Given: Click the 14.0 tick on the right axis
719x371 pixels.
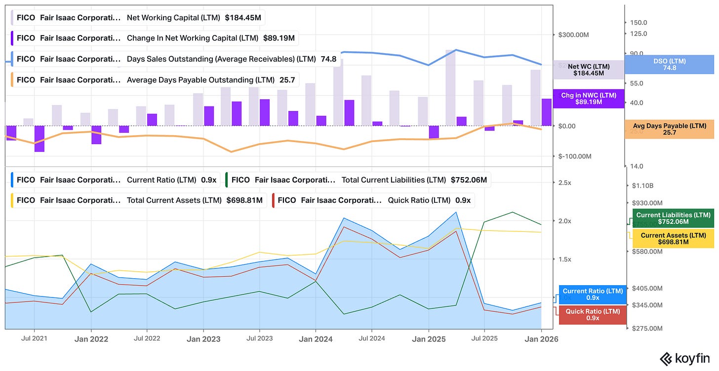Looking at the screenshot, I should point(637,167).
